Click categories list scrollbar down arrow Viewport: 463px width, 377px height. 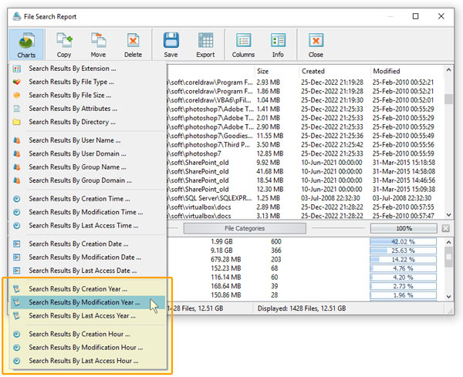[x=448, y=297]
